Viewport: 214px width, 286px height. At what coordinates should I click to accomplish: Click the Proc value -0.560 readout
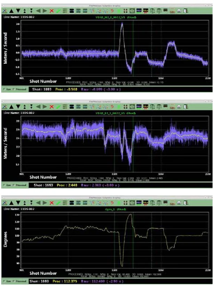click(x=66, y=90)
